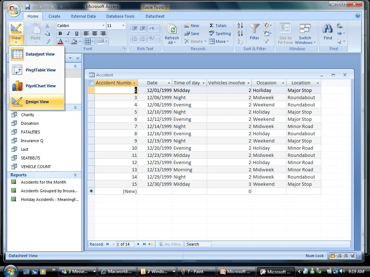The image size is (370, 277).
Task: Use Find to search records
Action: (327, 32)
